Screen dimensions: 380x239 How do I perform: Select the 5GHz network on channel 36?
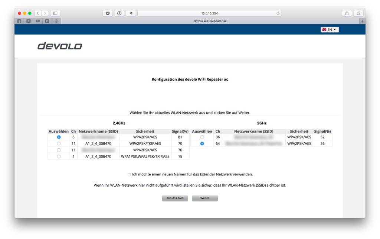click(x=202, y=137)
